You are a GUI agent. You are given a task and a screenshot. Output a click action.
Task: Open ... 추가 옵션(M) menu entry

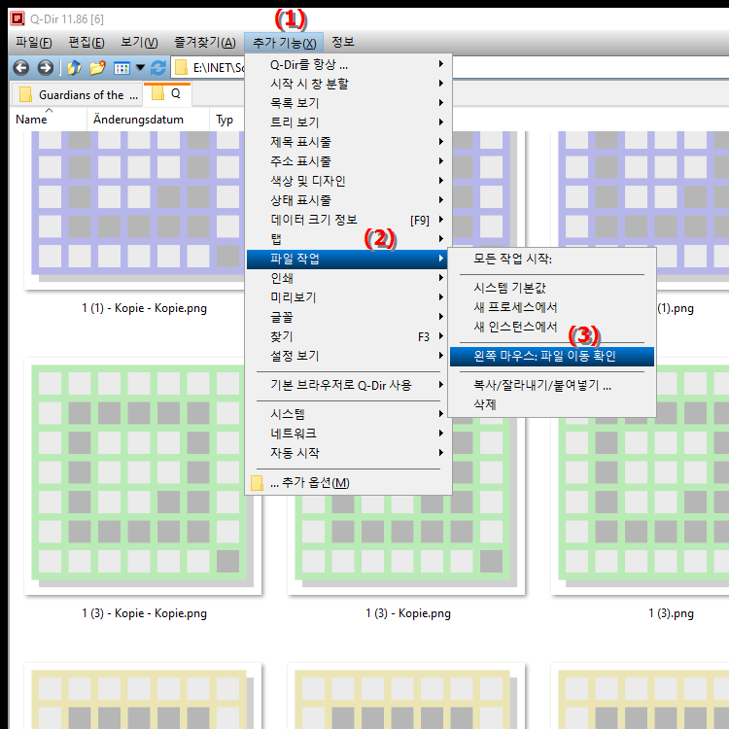click(x=348, y=482)
